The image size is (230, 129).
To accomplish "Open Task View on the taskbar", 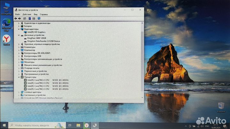I will pyautogui.click(x=70, y=125).
